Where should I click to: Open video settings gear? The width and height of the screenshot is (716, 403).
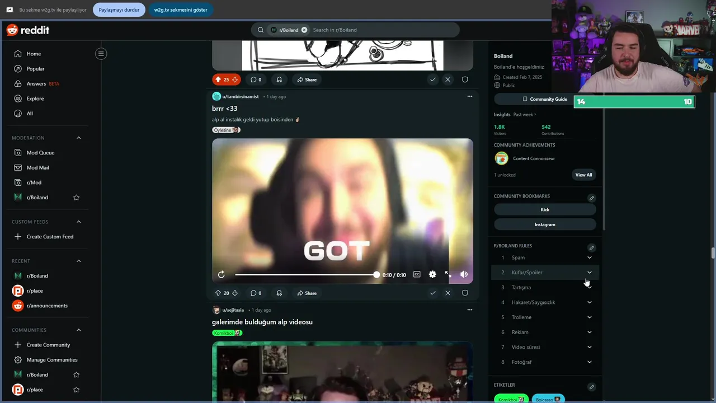(432, 274)
